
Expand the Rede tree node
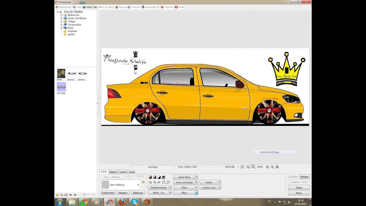[61, 28]
